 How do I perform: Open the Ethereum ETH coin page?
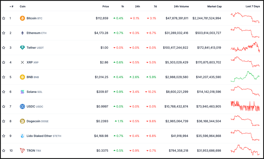click(37, 33)
